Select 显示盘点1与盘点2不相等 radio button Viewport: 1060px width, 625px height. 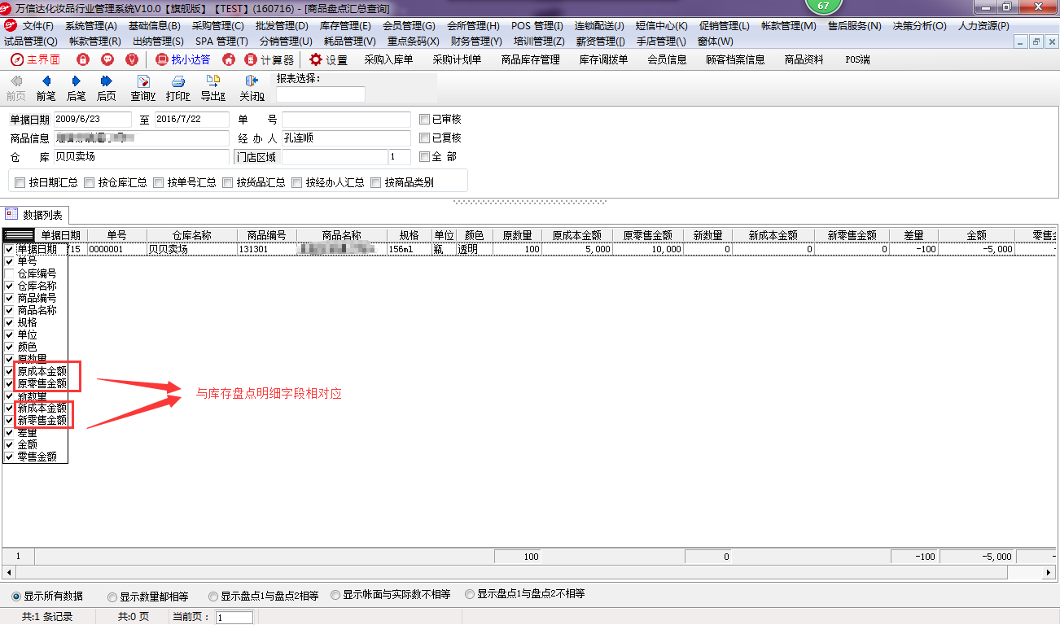(x=470, y=594)
